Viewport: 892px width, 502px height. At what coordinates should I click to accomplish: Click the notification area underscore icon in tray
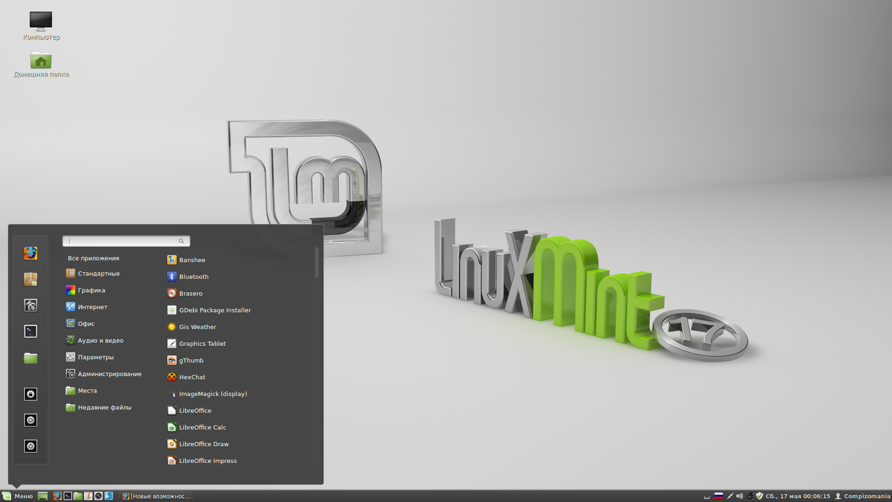(x=707, y=496)
